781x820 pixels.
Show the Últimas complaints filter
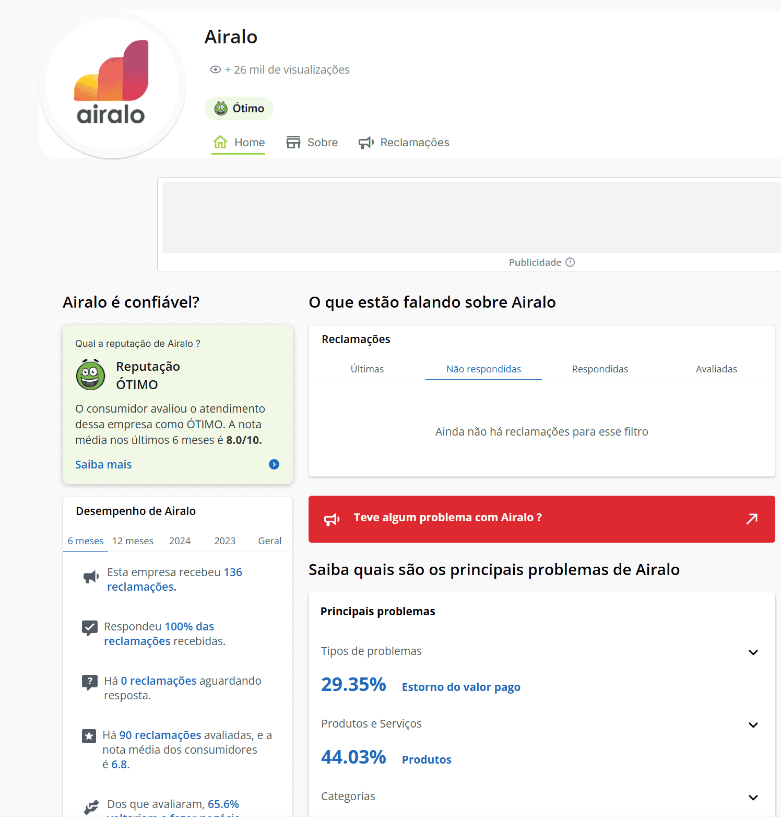pyautogui.click(x=367, y=369)
